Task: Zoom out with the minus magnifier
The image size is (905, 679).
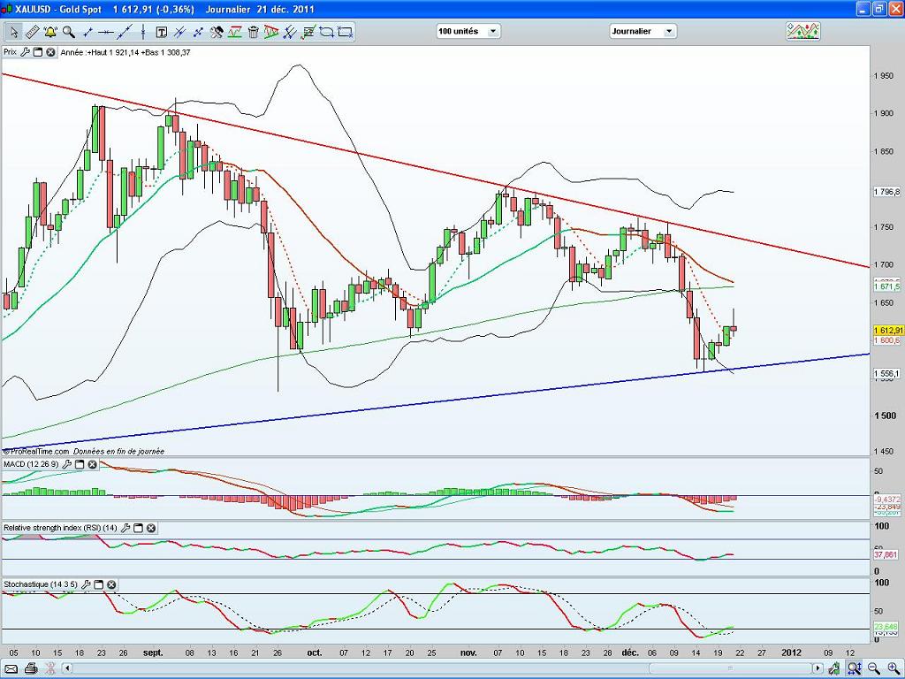Action: (x=873, y=668)
